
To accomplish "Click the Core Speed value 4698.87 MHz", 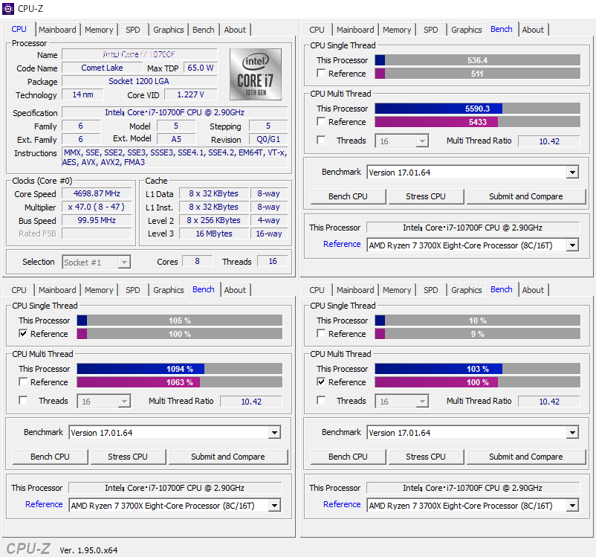I will (x=97, y=193).
